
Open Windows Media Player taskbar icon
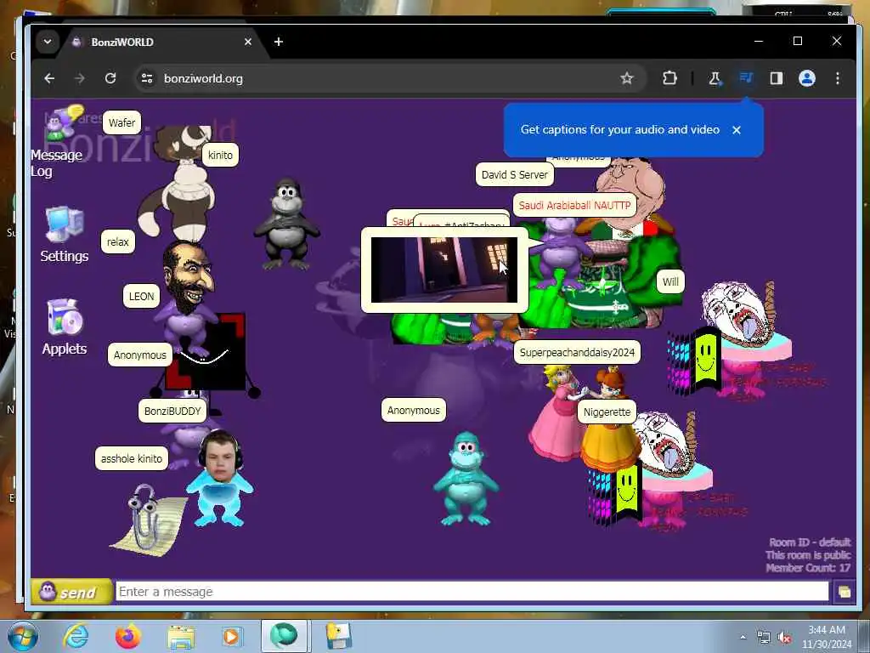[231, 636]
